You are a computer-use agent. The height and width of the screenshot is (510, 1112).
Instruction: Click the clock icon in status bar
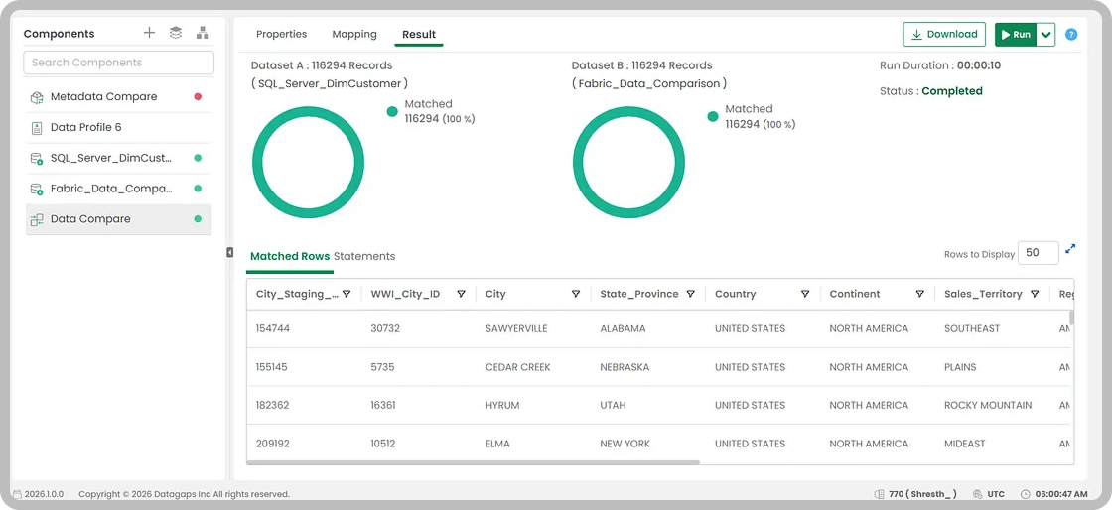click(1025, 494)
